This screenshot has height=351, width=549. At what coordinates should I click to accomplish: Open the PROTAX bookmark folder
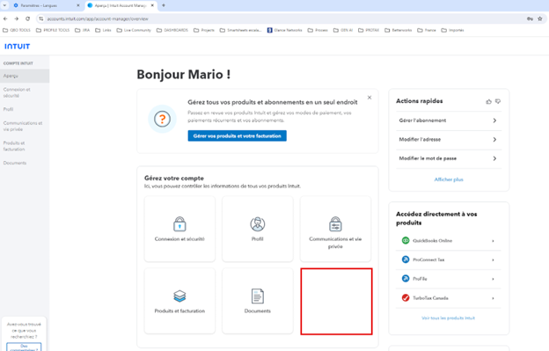point(369,30)
